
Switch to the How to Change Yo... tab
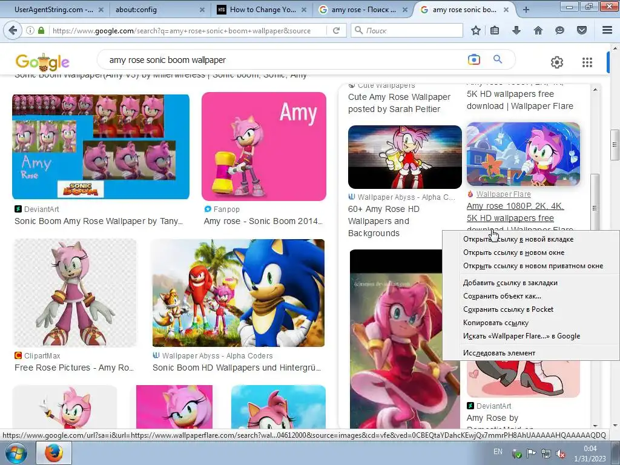pos(263,10)
